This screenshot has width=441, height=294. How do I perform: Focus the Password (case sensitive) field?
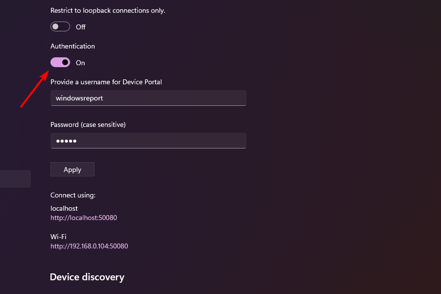point(148,141)
